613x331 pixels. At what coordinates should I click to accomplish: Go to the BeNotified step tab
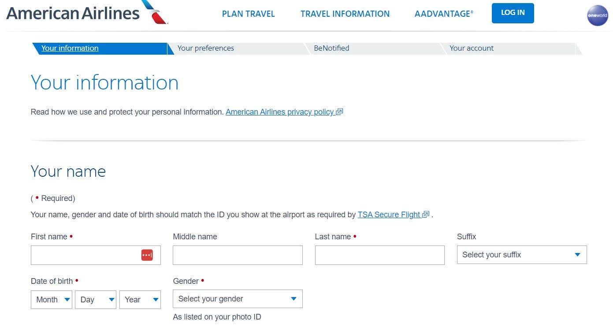(x=331, y=48)
